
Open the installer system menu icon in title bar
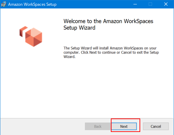point(4,4)
